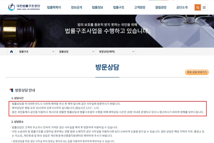Select 법률정보 in the top navigation
214x143 pixels.
(97, 7)
